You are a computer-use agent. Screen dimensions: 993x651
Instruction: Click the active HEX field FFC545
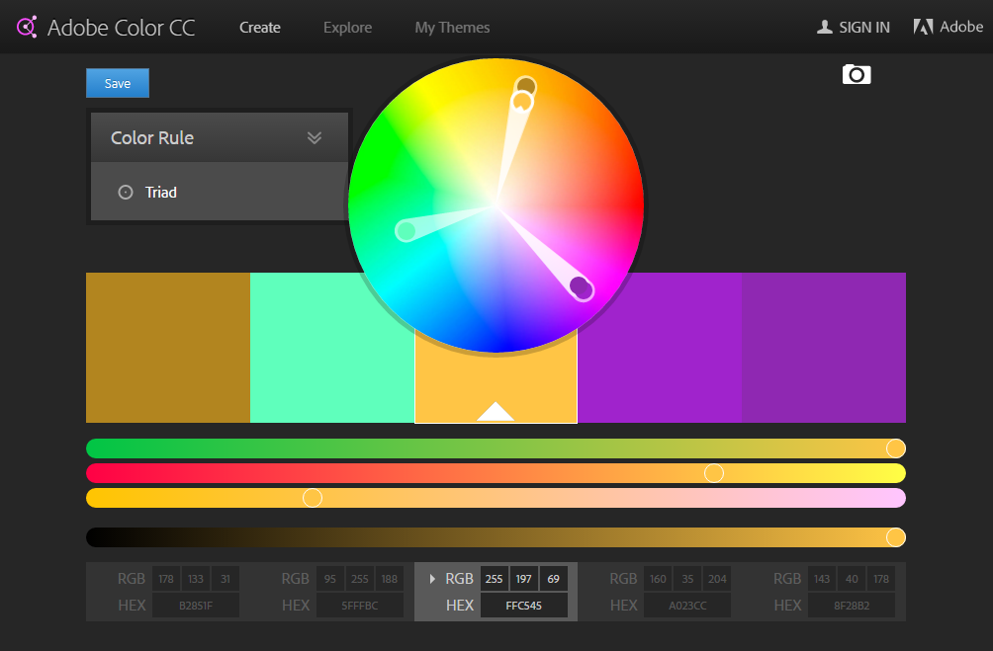pos(524,606)
